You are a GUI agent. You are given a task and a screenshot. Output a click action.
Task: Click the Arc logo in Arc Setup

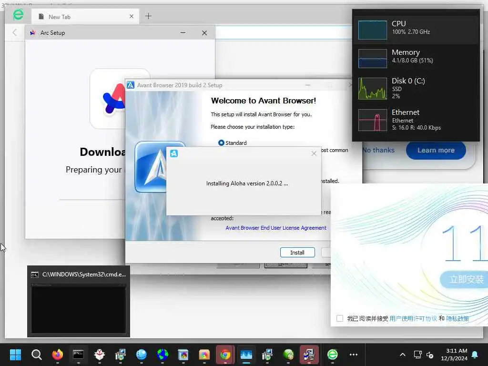click(113, 99)
